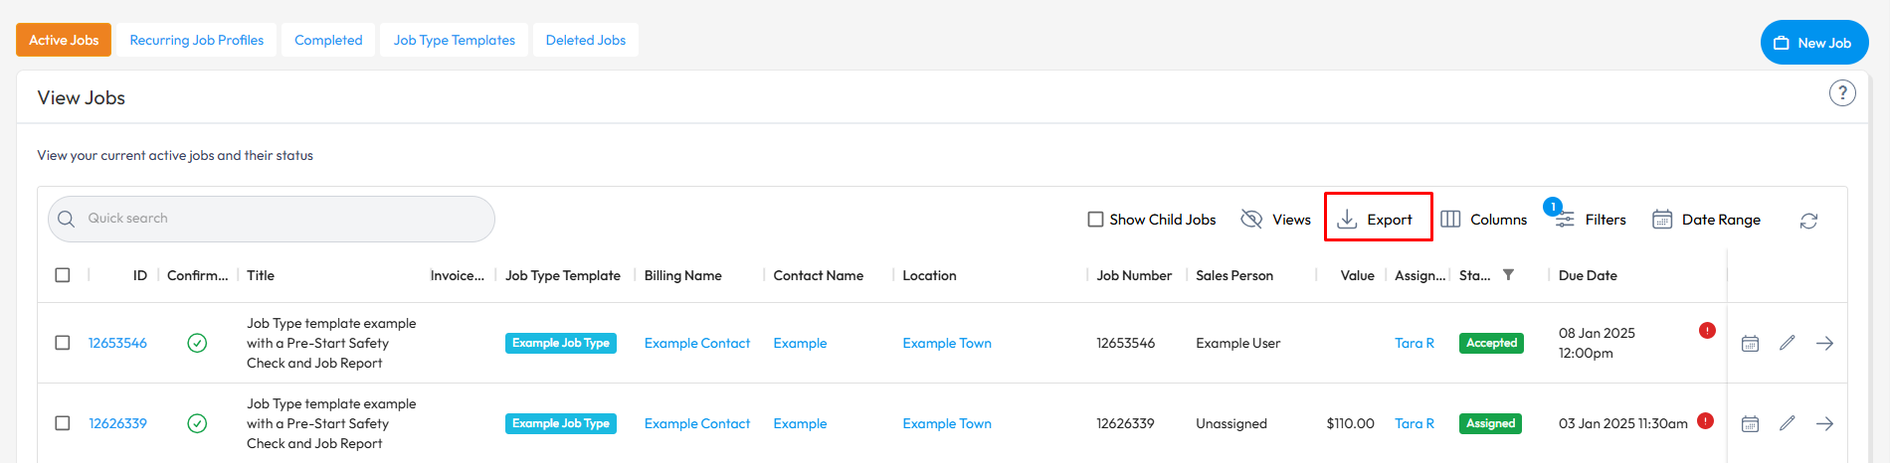1890x463 pixels.
Task: Click Example Job Type tag on job 12653546
Action: click(561, 343)
